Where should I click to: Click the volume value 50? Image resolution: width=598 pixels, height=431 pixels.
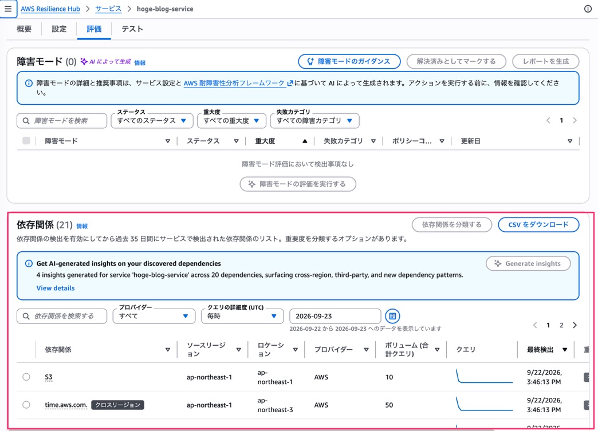click(x=389, y=405)
